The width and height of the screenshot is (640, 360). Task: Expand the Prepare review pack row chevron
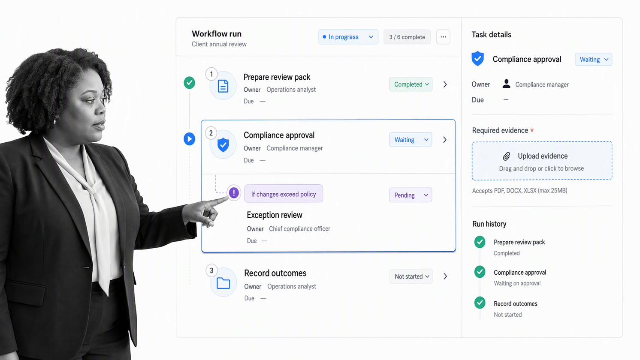click(445, 84)
